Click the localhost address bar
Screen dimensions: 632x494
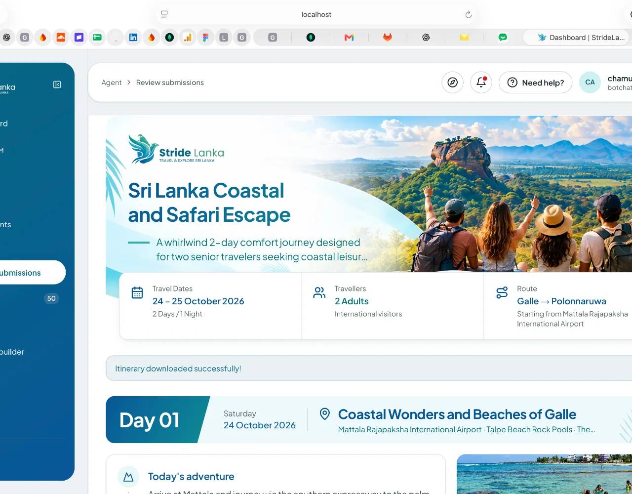(x=316, y=15)
